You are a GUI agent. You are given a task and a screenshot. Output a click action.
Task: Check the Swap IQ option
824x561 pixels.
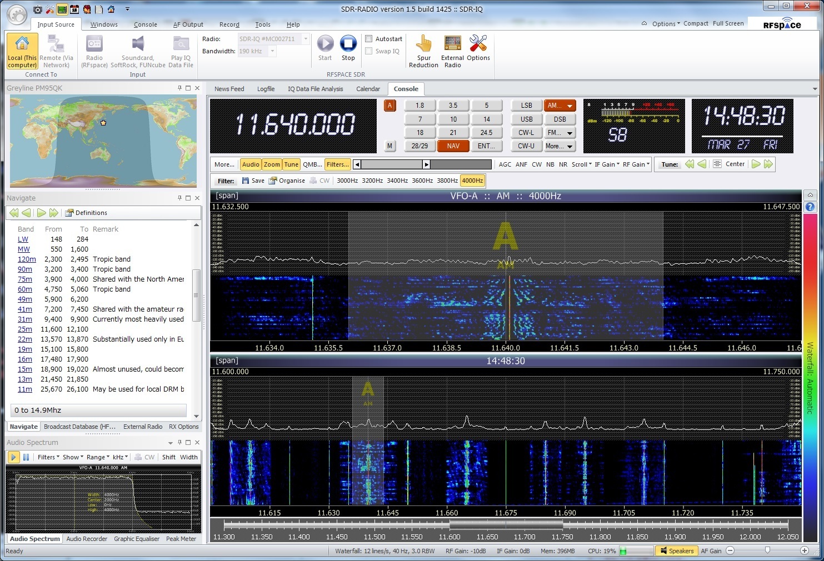click(x=369, y=51)
